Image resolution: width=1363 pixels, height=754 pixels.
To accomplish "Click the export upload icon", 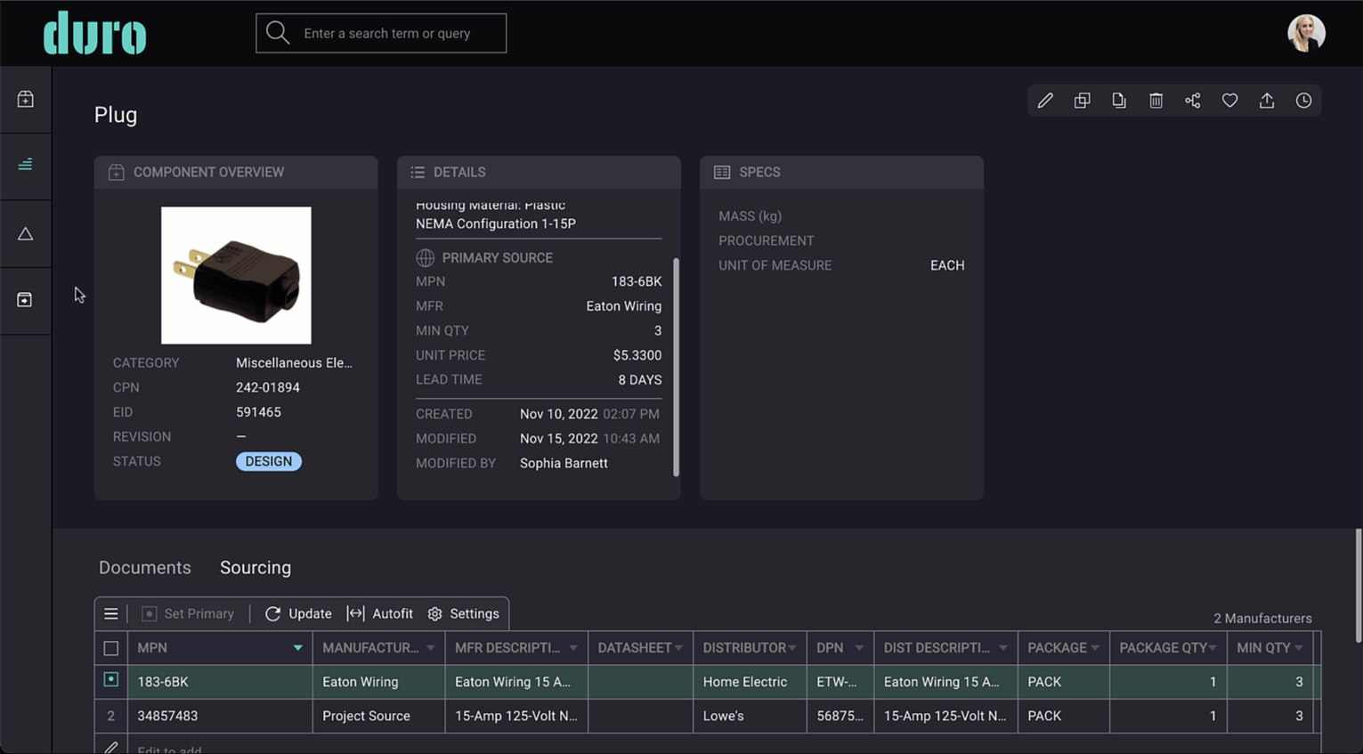I will 1267,101.
